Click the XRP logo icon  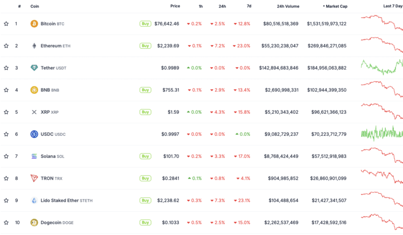click(x=34, y=112)
